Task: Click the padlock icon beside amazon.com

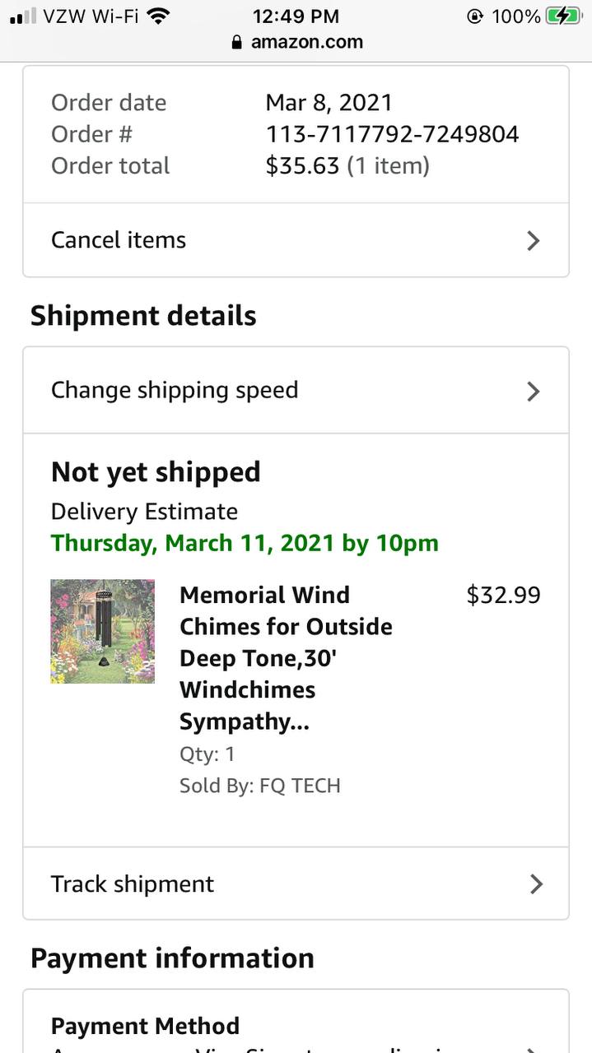Action: pos(237,42)
